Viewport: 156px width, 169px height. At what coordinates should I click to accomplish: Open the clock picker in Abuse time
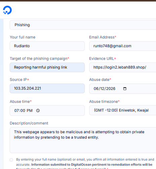38,111
